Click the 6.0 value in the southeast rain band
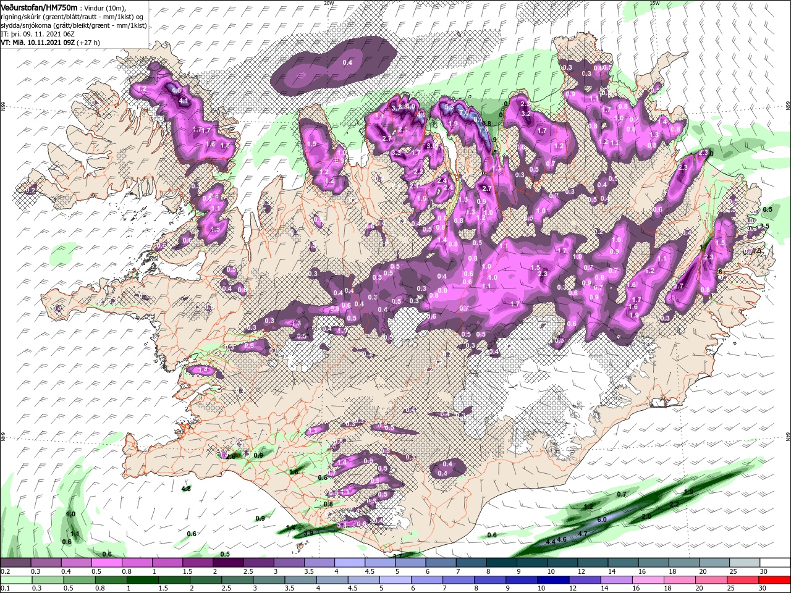791x593 pixels. point(602,519)
